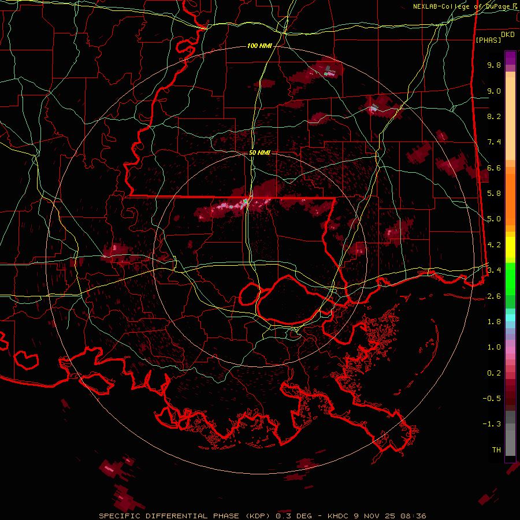Click the 100 NMI range ring label
Image resolution: width=520 pixels, height=520 pixels.
pos(259,46)
